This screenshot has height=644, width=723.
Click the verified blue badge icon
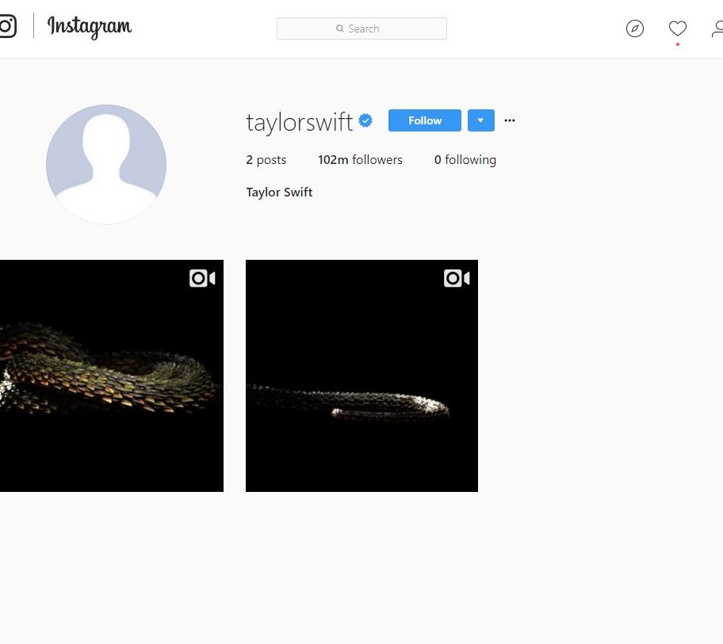point(365,120)
